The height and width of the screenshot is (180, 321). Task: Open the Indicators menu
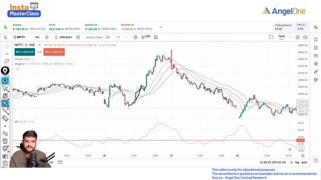pos(64,37)
